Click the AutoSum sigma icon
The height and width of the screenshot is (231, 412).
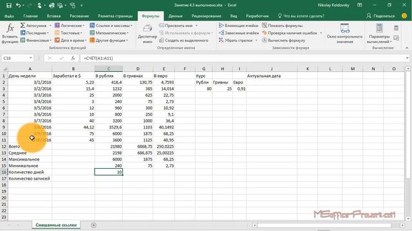point(23,26)
